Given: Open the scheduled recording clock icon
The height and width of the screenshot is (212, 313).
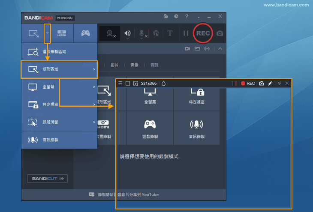Looking at the screenshot, I should point(176,16).
